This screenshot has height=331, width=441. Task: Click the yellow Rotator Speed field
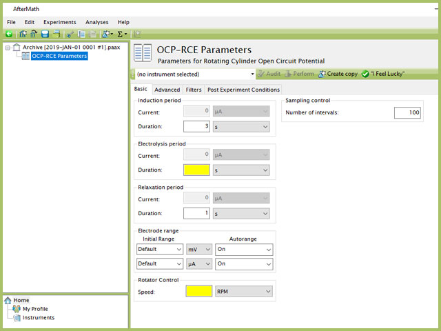click(199, 291)
